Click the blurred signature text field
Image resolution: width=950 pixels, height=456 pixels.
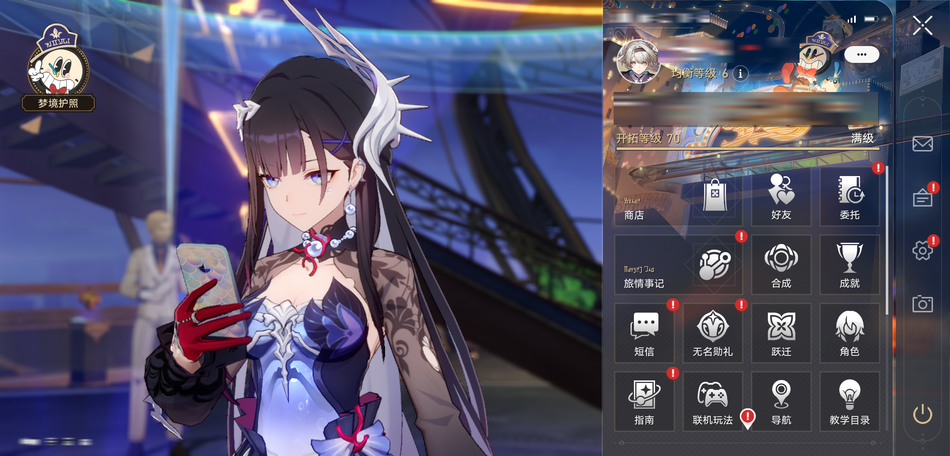coord(746,109)
